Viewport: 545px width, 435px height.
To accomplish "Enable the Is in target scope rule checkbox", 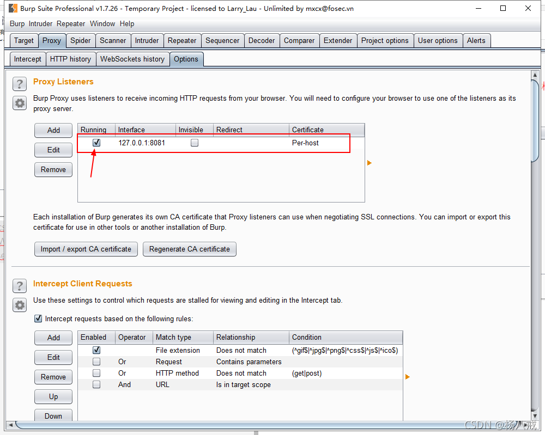I will pyautogui.click(x=96, y=385).
